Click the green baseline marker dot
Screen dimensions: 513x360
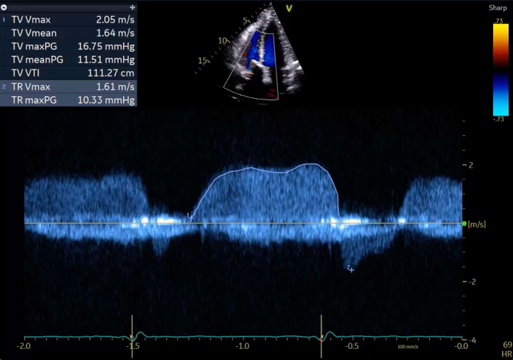click(x=464, y=223)
